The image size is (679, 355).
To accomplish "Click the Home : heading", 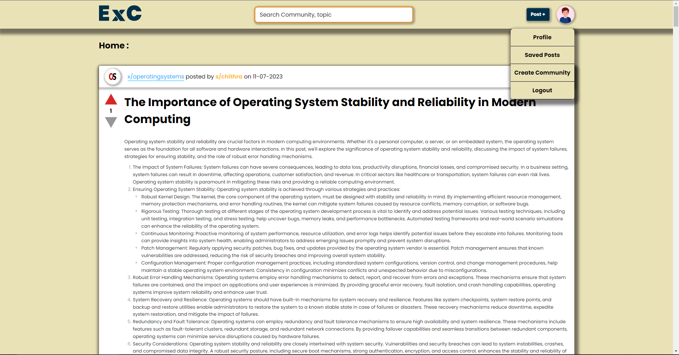I will (114, 46).
